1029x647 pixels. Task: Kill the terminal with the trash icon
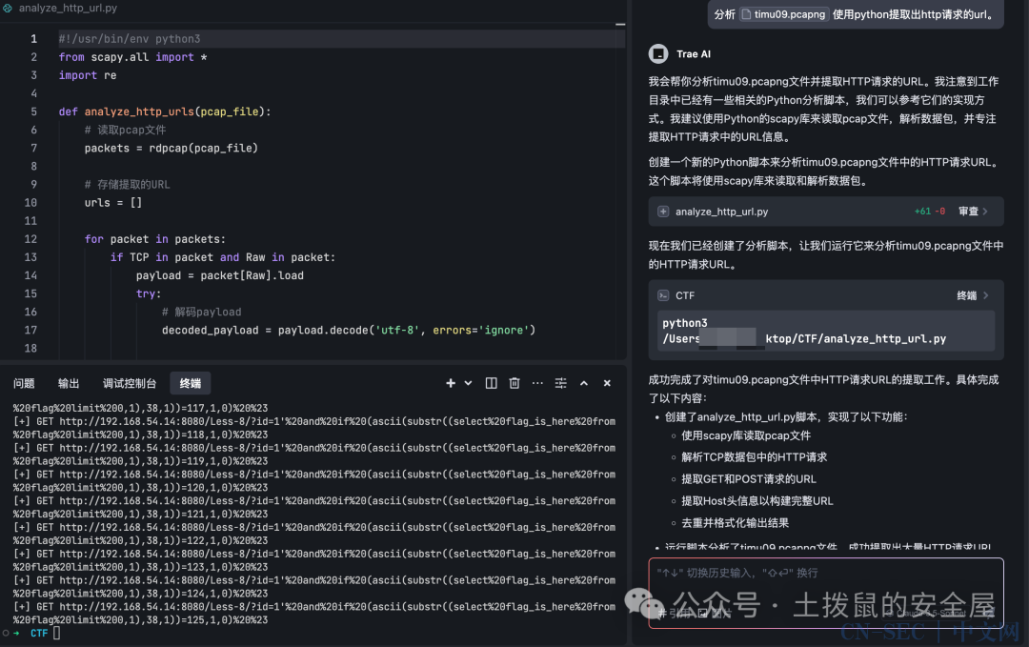(x=514, y=383)
